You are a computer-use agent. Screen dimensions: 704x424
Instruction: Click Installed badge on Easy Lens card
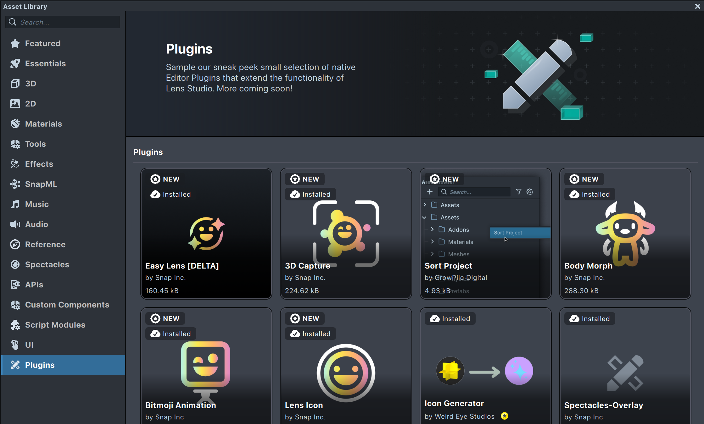171,194
